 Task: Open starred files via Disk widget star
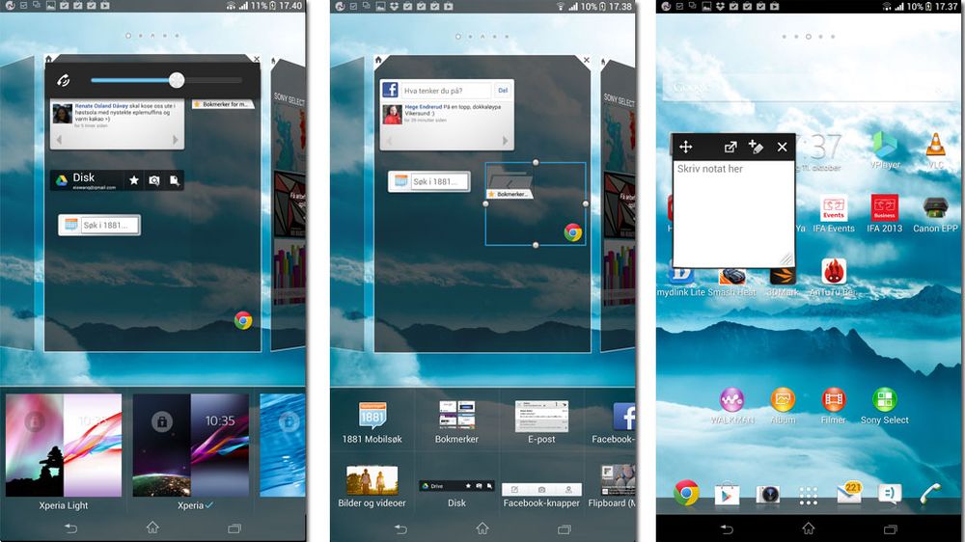[133, 180]
